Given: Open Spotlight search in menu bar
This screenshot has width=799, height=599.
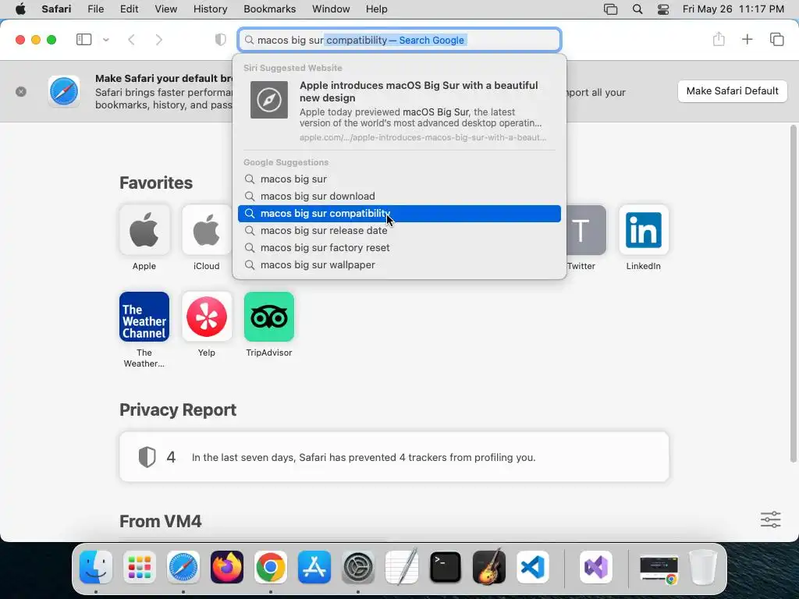Looking at the screenshot, I should click(x=637, y=9).
